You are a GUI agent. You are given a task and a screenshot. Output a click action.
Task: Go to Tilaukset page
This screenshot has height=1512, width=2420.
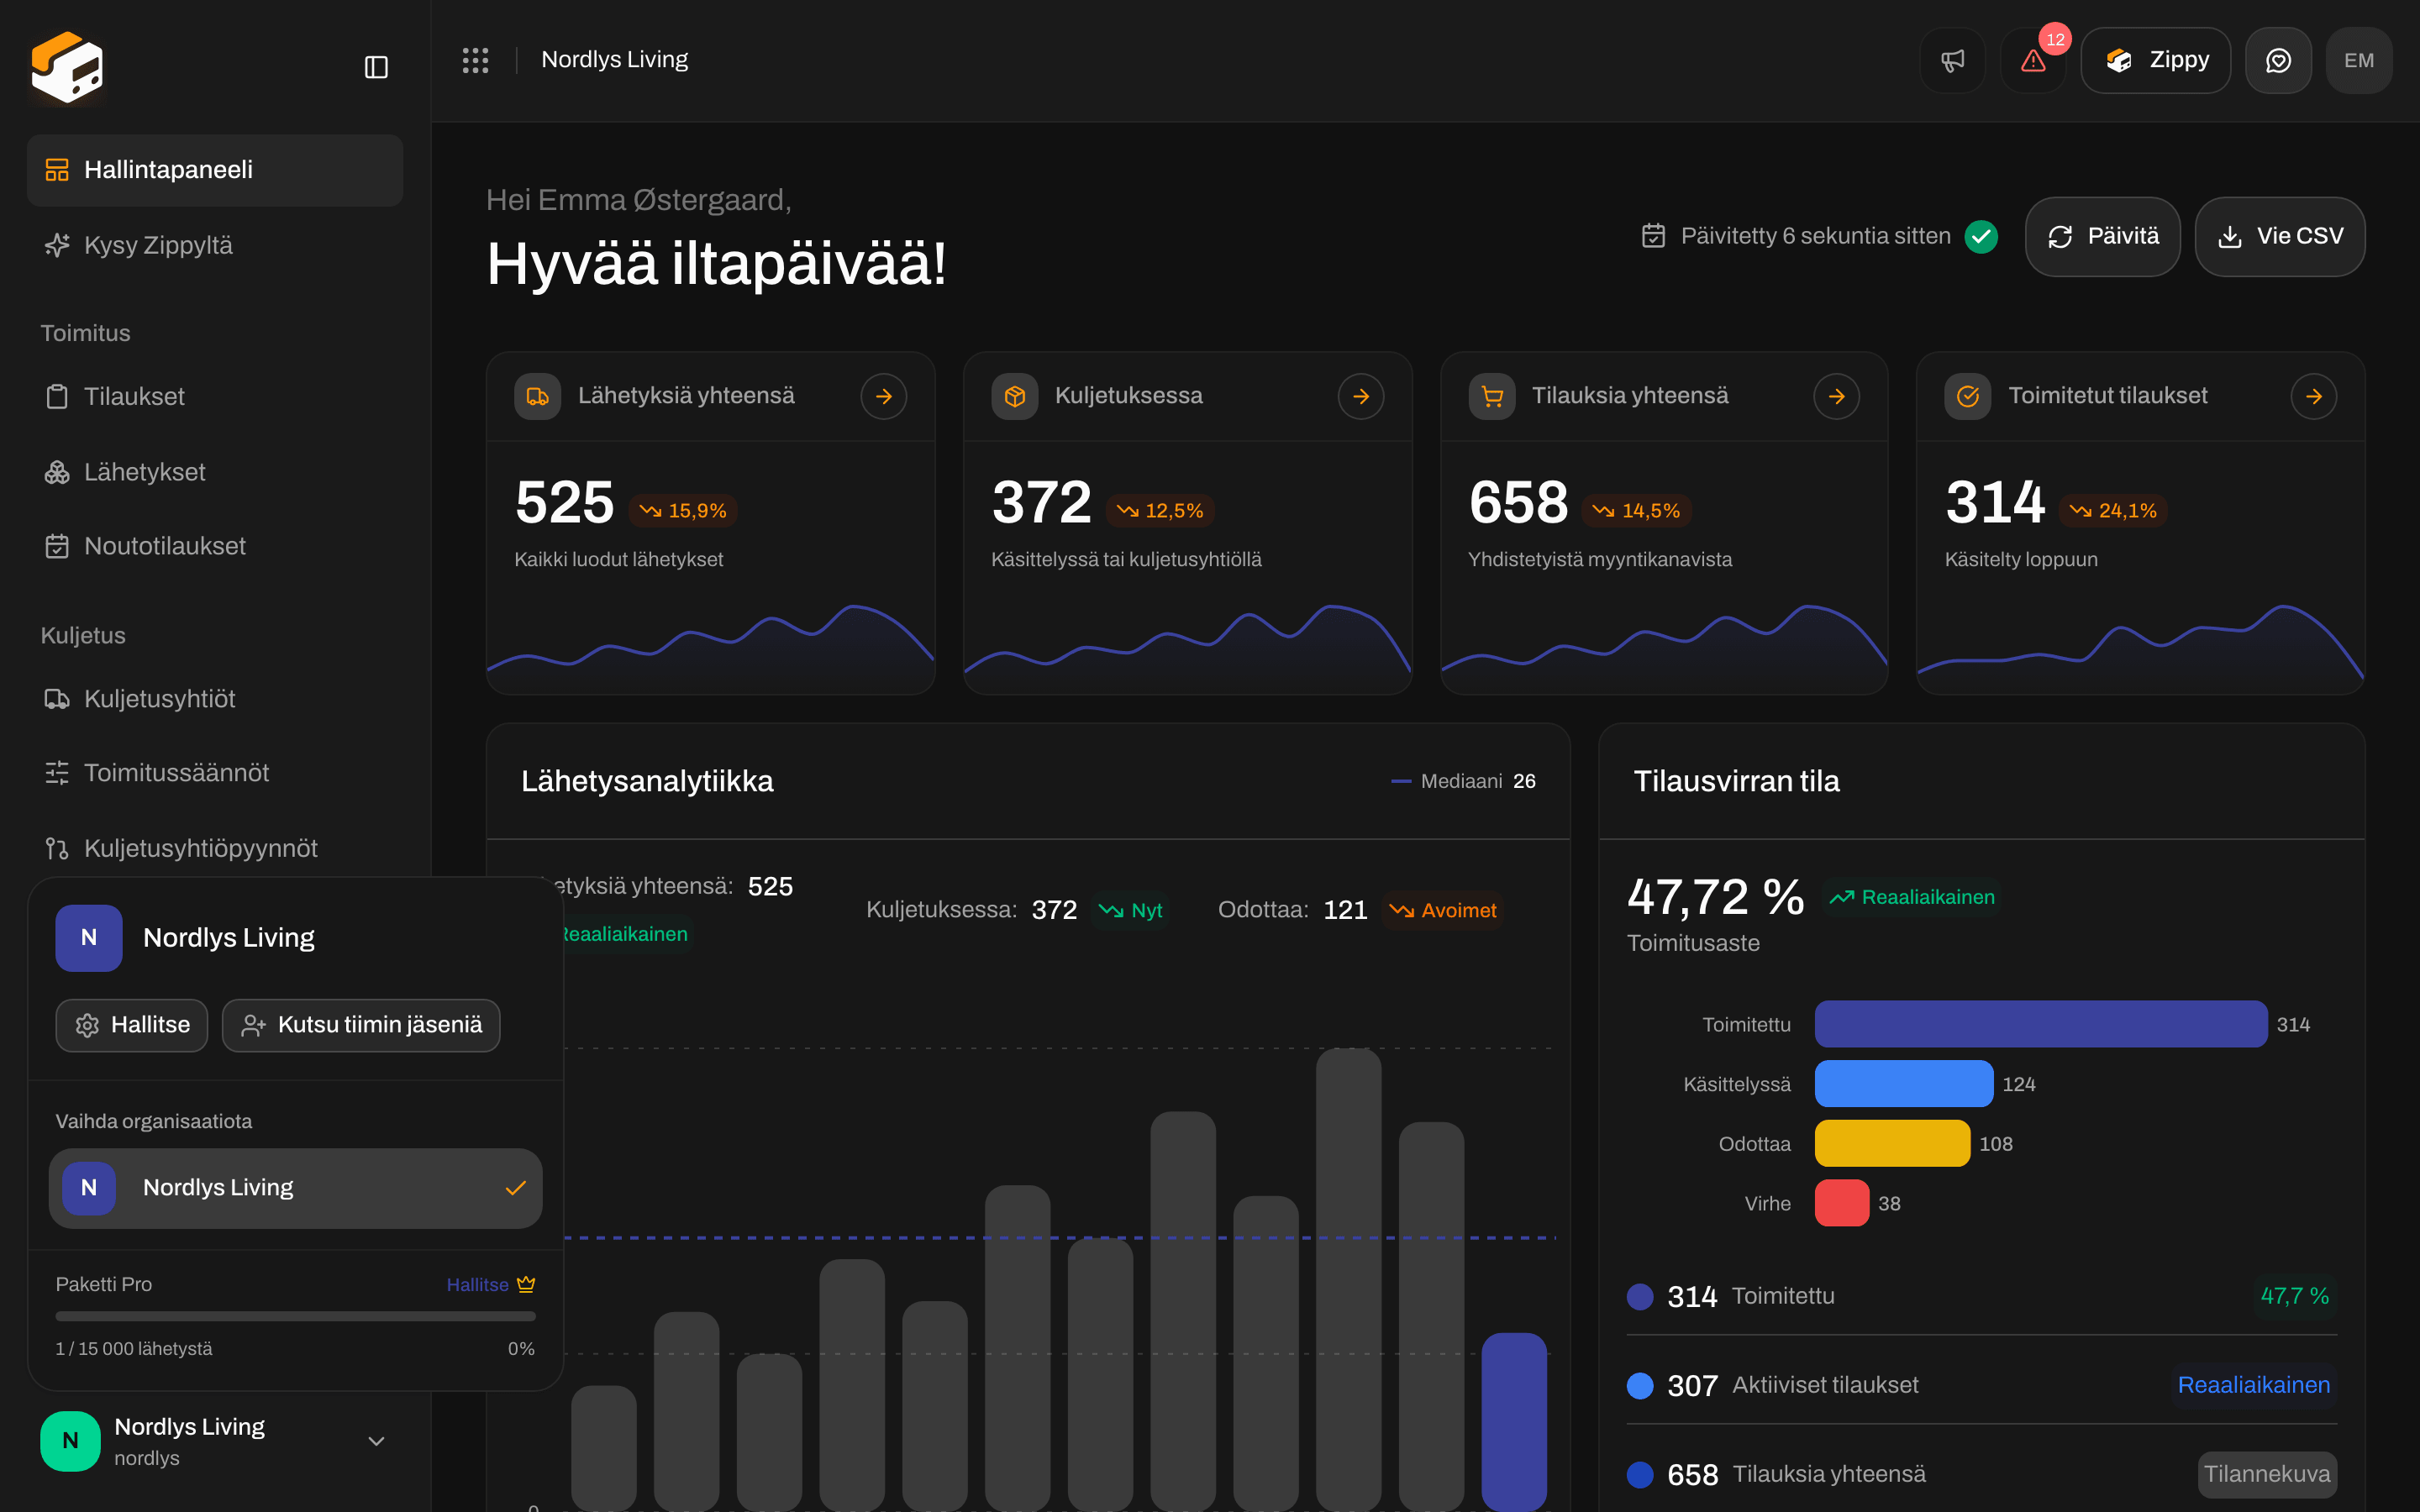click(x=215, y=397)
